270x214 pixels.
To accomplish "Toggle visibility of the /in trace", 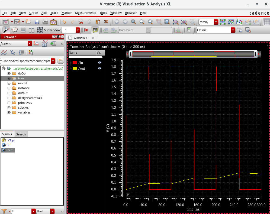I will tap(99, 63).
